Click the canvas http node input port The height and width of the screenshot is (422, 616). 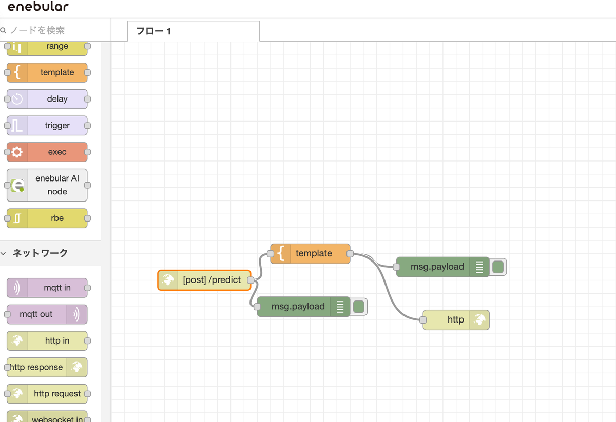(423, 320)
